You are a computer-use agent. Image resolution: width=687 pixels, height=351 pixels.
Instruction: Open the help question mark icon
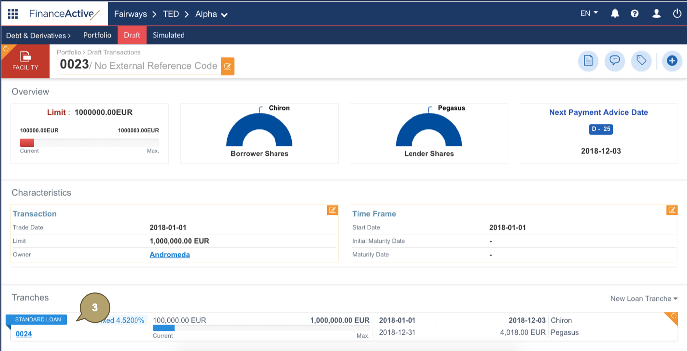[634, 14]
